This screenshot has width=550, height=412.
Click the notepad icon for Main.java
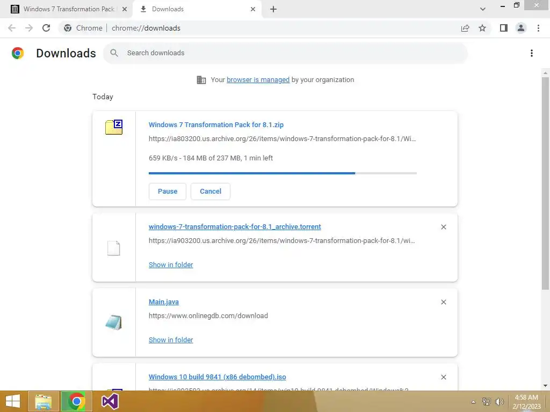(x=114, y=322)
